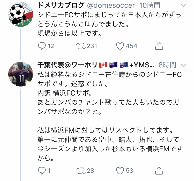
Task: Tap the 454 likes count number
Action: coord(131,46)
